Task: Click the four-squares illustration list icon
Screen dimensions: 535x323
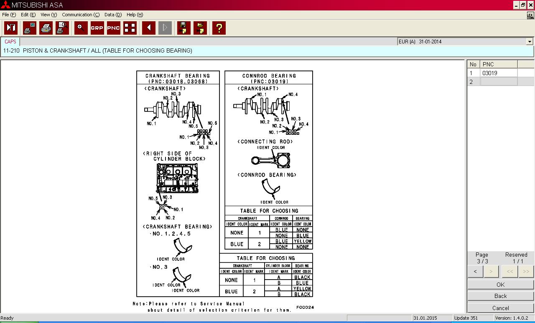Action: 130,28
